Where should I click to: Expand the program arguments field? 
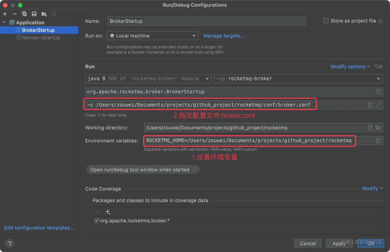[378, 105]
